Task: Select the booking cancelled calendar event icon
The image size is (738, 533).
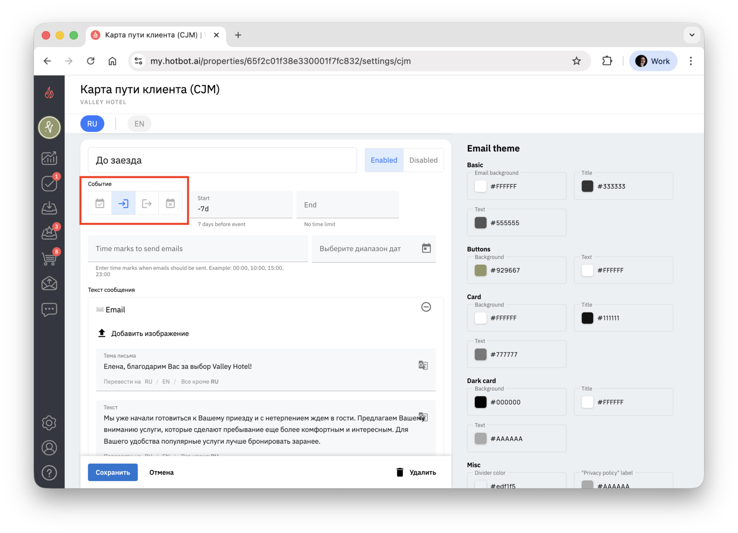Action: (170, 203)
